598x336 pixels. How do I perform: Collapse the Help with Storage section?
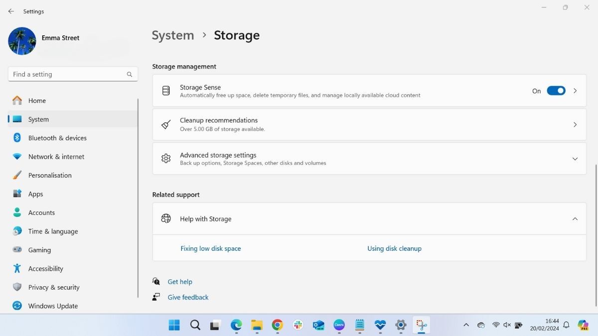click(575, 219)
